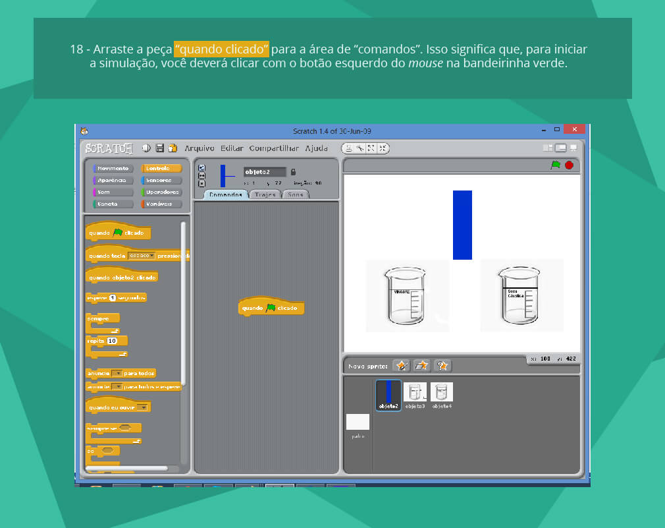This screenshot has width=665, height=528.
Task: Enter presentation mode
Action: click(573, 148)
